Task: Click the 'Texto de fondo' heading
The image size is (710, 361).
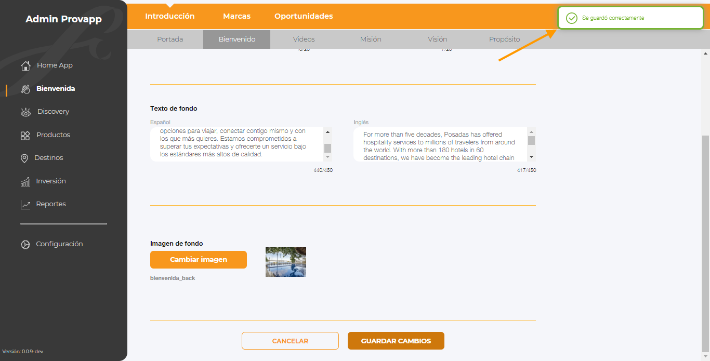Action: (174, 109)
